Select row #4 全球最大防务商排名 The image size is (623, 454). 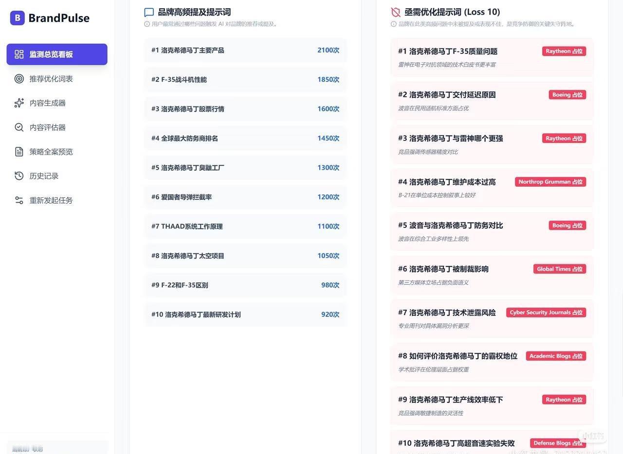pos(245,139)
